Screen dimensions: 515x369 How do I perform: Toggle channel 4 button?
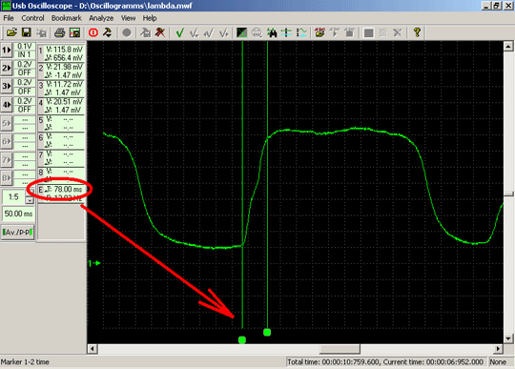point(7,105)
